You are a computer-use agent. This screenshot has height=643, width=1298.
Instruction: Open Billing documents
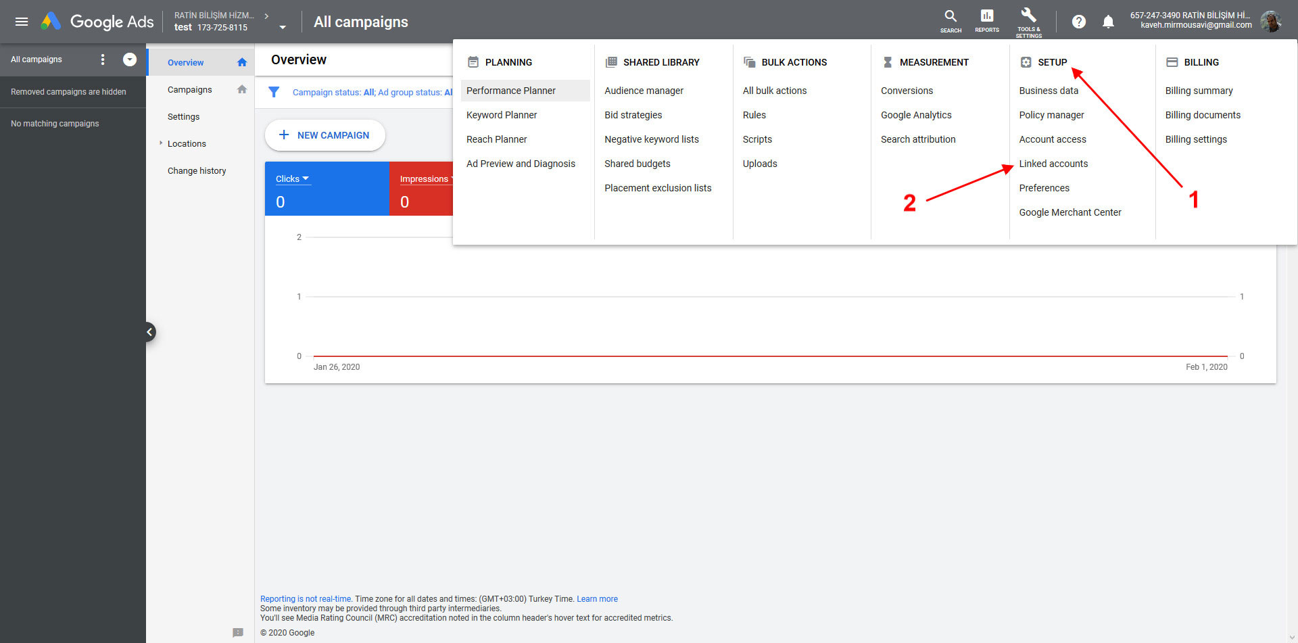click(x=1203, y=115)
